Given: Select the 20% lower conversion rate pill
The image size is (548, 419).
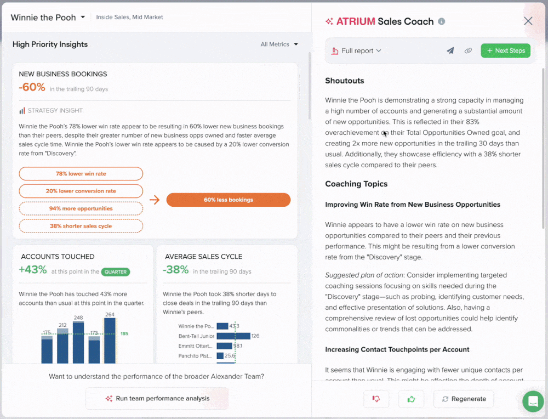Looking at the screenshot, I should click(x=81, y=191).
